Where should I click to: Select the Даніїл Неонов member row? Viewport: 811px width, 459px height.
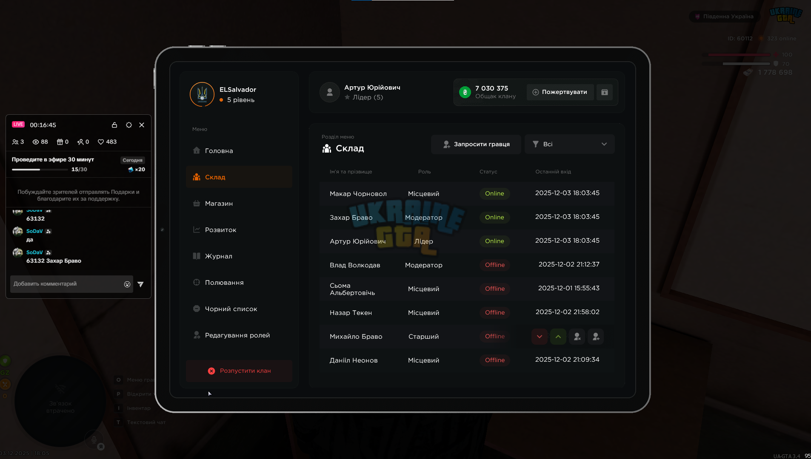[x=467, y=360]
